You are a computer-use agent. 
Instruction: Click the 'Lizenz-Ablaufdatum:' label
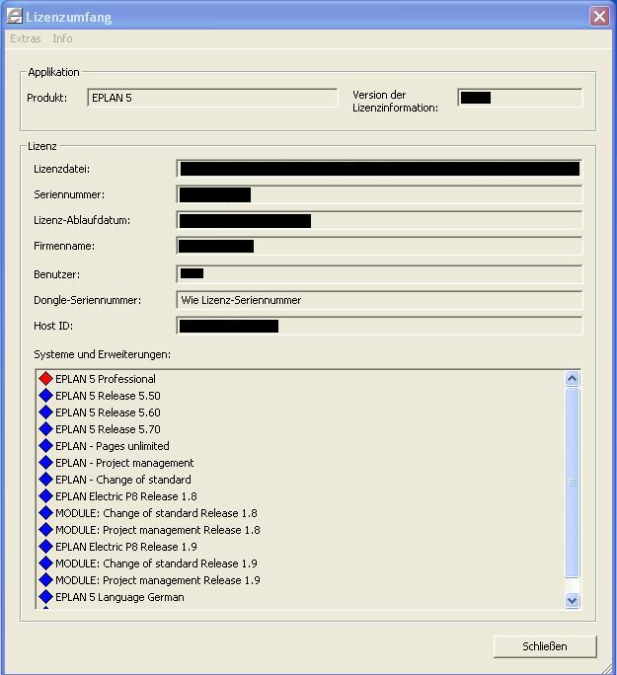[82, 220]
